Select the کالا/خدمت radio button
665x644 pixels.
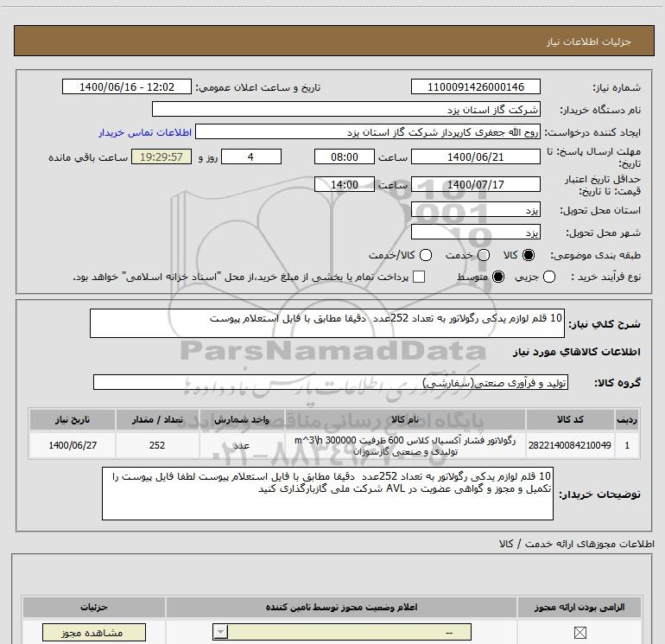point(426,255)
